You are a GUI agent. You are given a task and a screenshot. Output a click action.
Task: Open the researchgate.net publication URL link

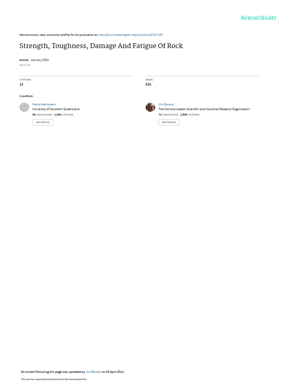pyautogui.click(x=130, y=35)
